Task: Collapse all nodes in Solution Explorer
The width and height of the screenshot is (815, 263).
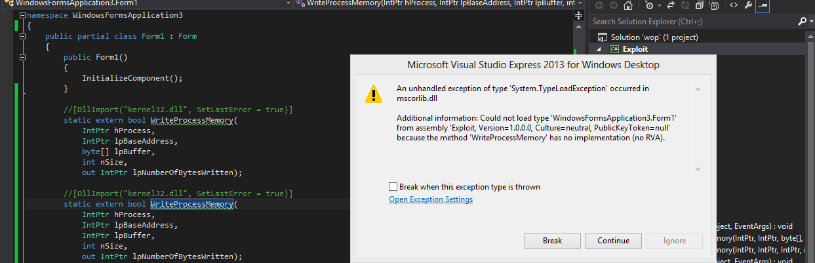Action: [700, 5]
